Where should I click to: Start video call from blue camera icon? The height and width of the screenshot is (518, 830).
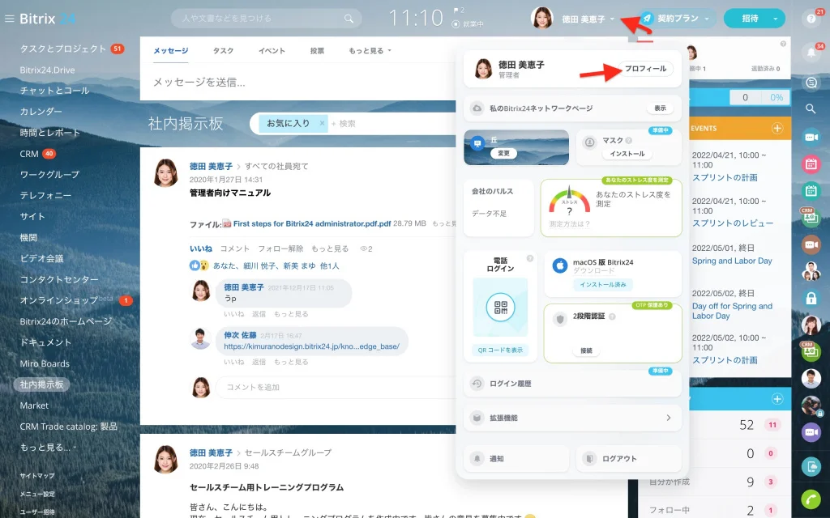[811, 138]
